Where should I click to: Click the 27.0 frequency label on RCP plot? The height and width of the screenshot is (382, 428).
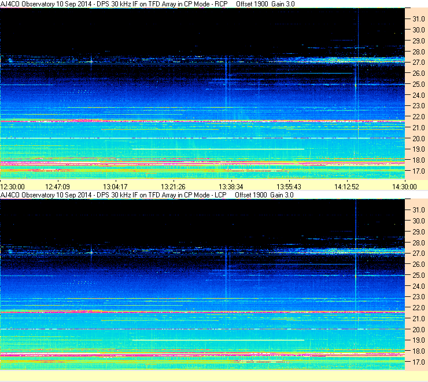419,63
